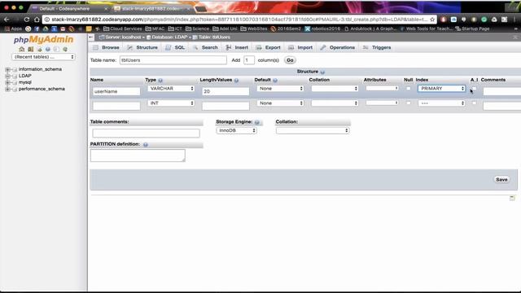Open the Cloud Services bookmark folder
Viewport: 521px width, 293px height.
123,29
